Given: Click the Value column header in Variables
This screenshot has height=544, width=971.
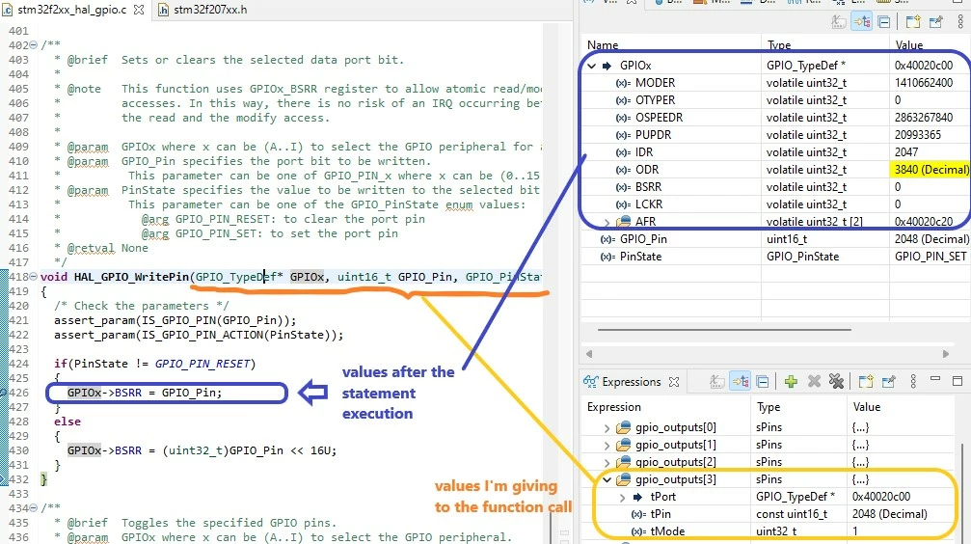Looking at the screenshot, I should click(x=909, y=45).
